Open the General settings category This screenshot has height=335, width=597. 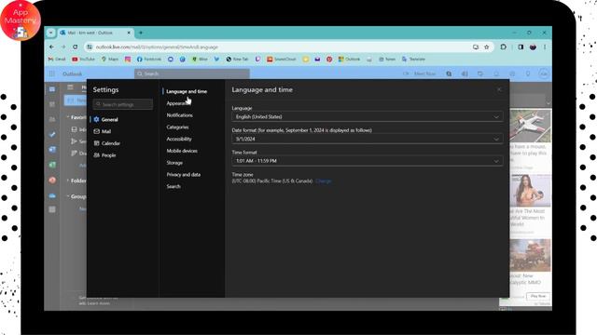[105, 119]
